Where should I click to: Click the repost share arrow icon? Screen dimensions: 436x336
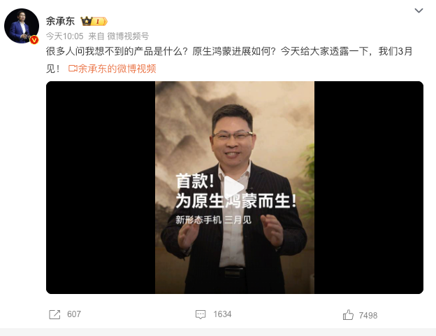coord(54,314)
